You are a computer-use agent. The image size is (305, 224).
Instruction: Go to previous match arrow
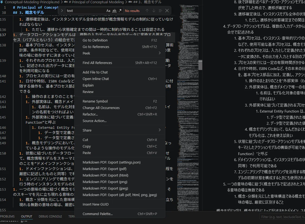point(147,11)
